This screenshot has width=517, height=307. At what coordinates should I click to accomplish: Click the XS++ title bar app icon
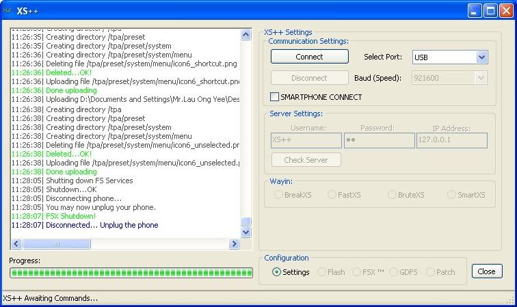tap(8, 10)
